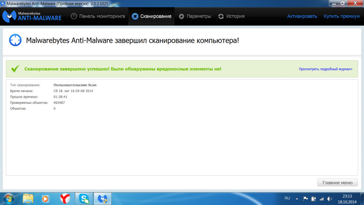Click the Action Center flag icon
Screen dimensions: 364x205
point(306,199)
